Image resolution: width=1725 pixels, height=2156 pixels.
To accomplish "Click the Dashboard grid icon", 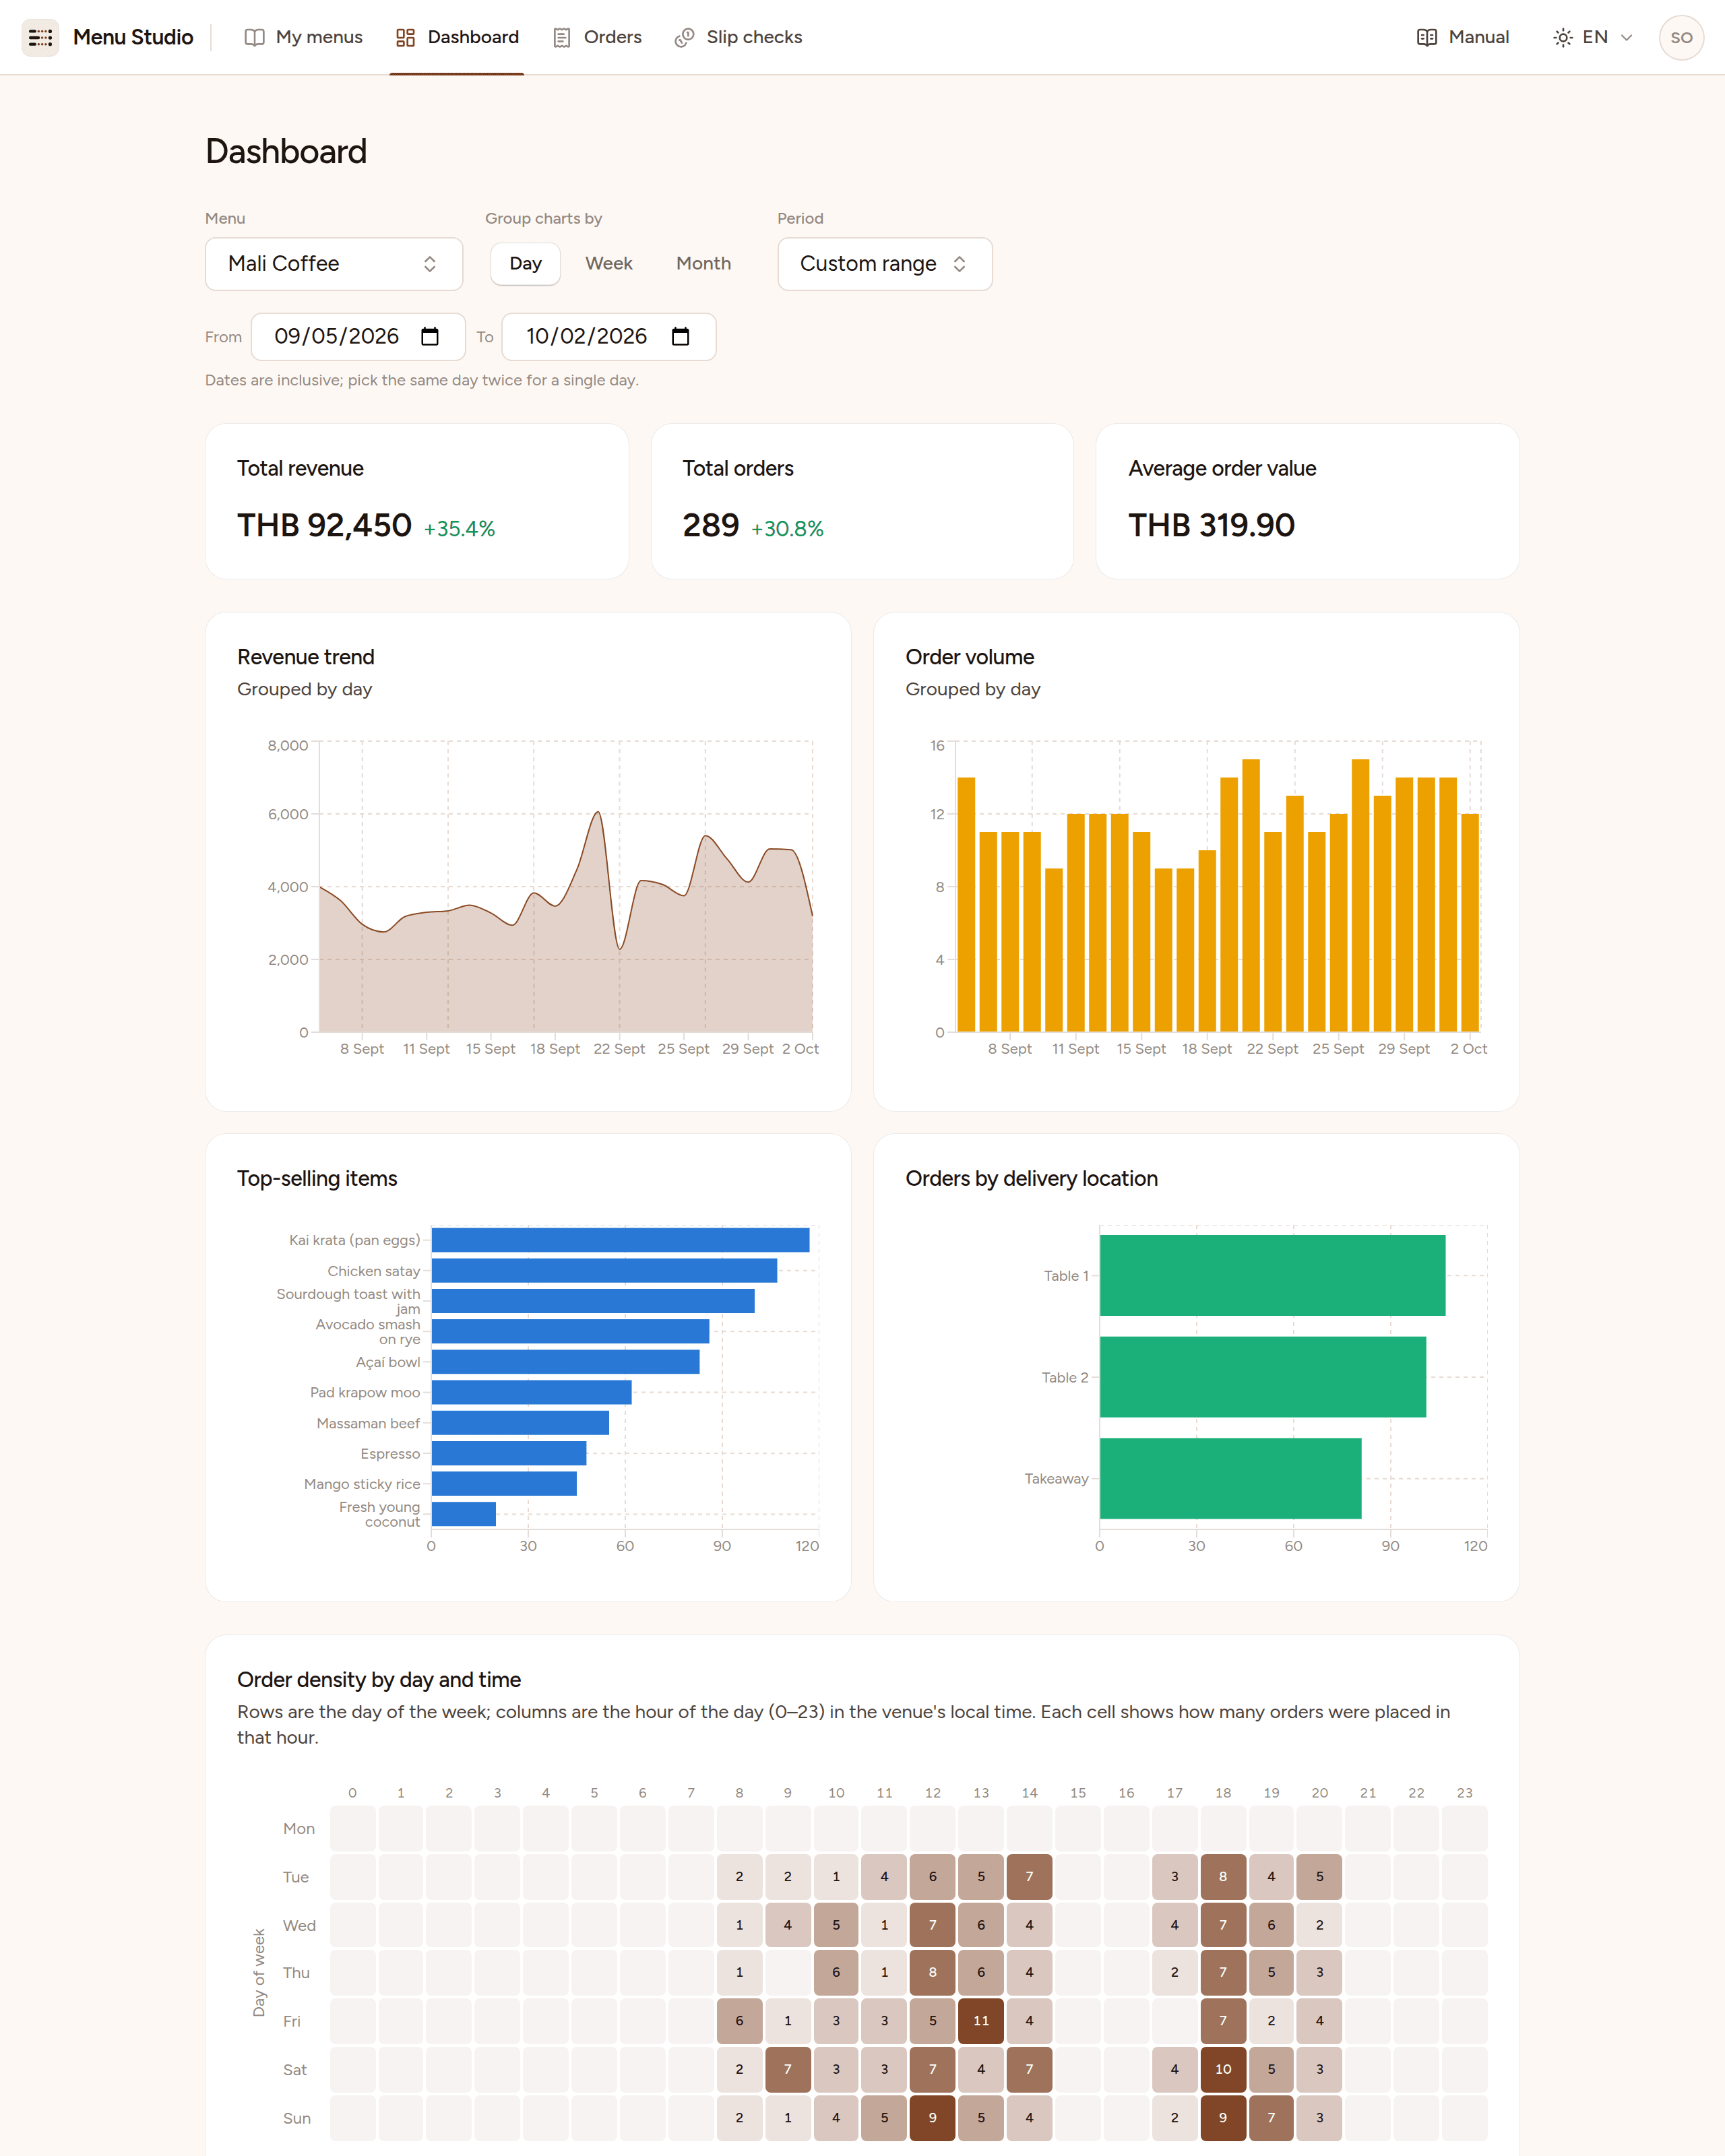I will click(405, 37).
